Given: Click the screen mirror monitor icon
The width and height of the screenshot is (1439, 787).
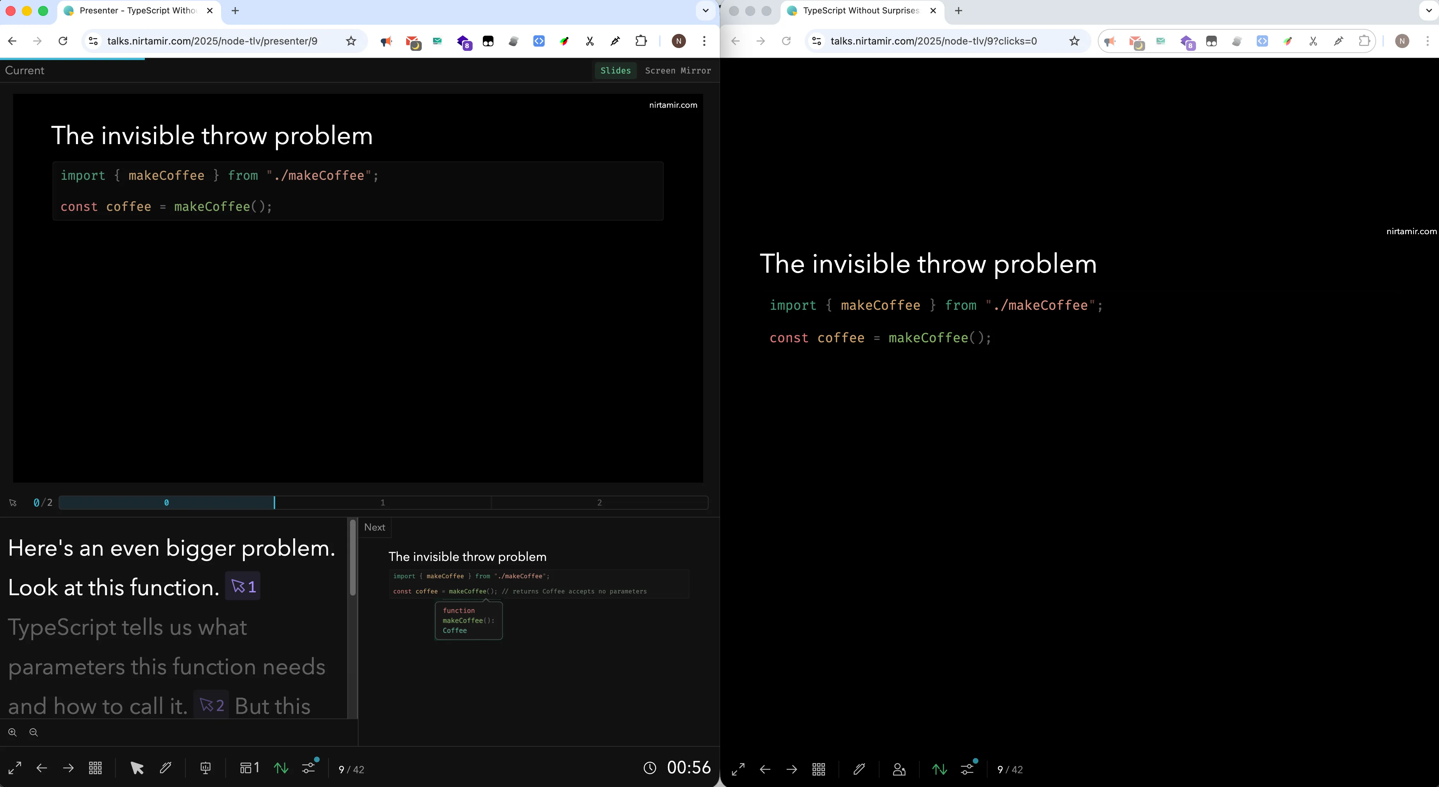Looking at the screenshot, I should 206,768.
